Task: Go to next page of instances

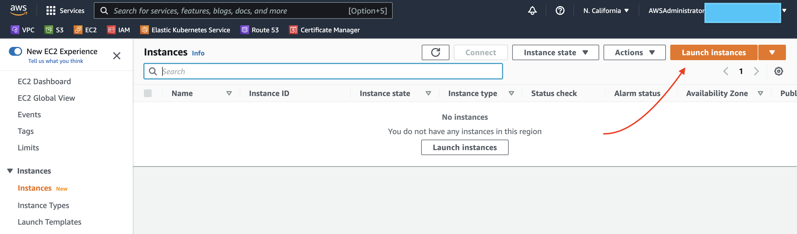Action: coord(756,71)
